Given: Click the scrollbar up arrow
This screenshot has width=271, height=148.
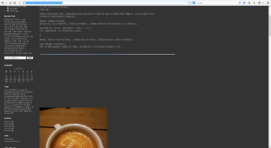Looking at the screenshot, I should (x=269, y=7).
